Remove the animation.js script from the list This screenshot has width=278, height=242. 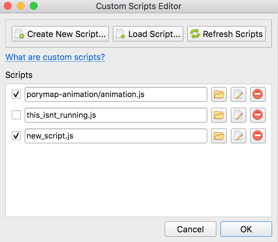pos(258,94)
